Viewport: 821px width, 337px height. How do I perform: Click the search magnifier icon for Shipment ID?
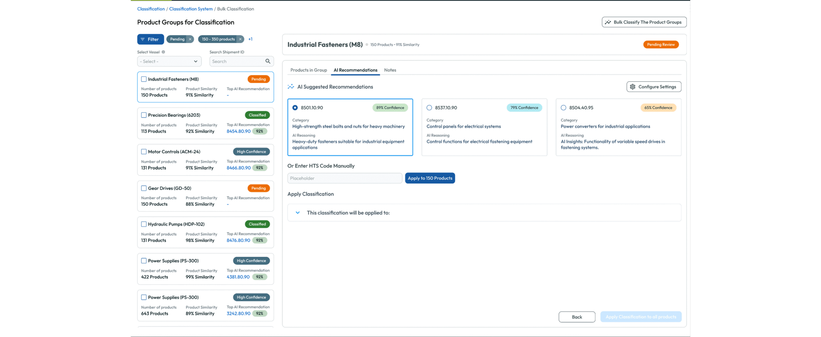coord(268,61)
